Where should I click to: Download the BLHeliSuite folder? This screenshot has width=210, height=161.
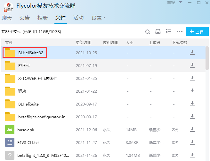click(x=192, y=104)
